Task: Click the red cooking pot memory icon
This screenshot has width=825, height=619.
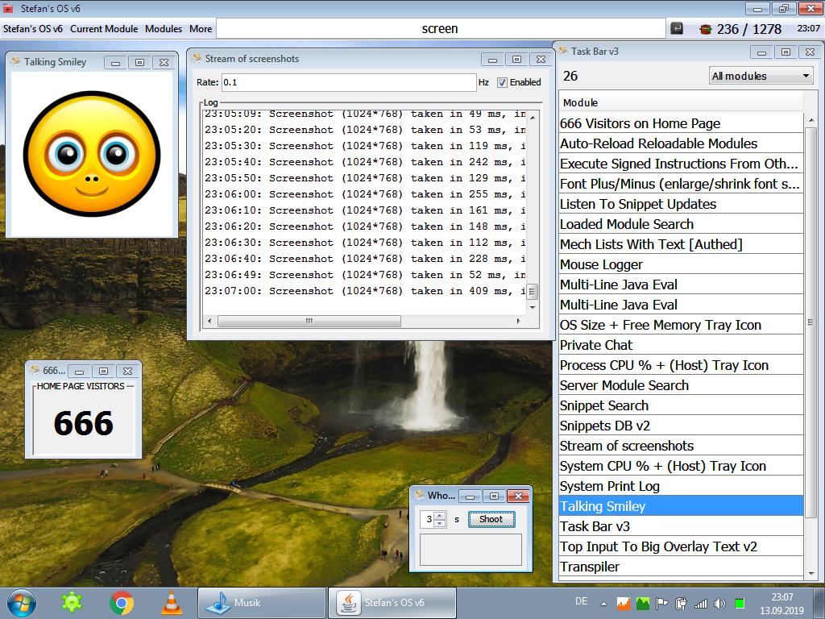Action: coord(706,29)
